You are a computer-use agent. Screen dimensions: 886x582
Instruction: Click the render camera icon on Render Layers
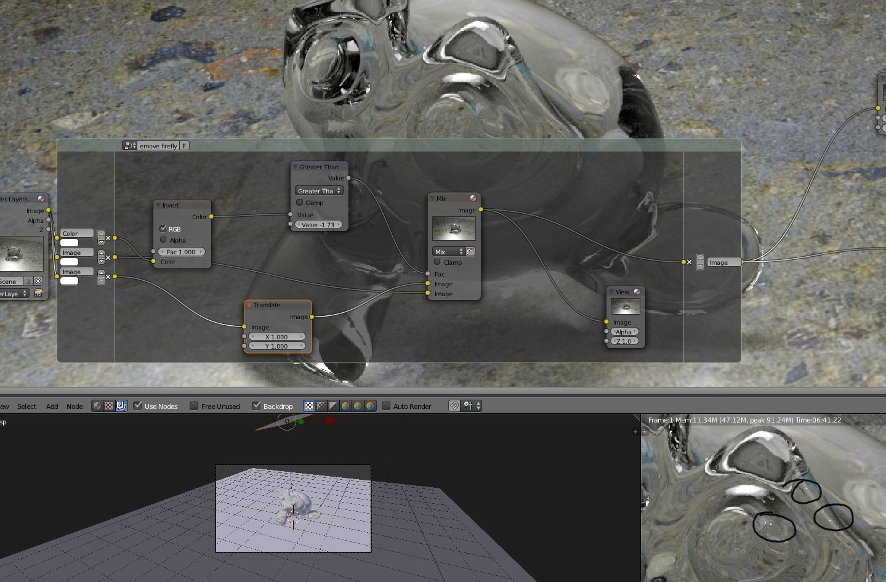38,294
